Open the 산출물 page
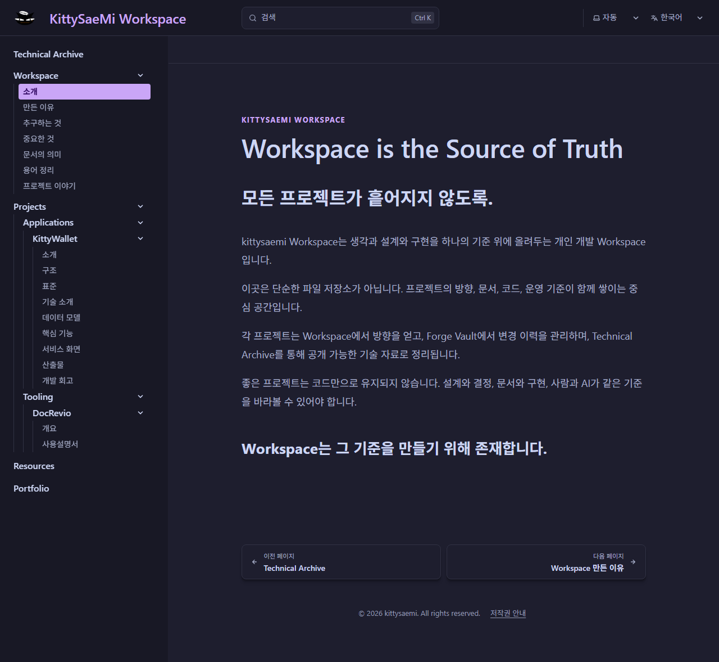Viewport: 719px width, 662px height. pyautogui.click(x=53, y=365)
